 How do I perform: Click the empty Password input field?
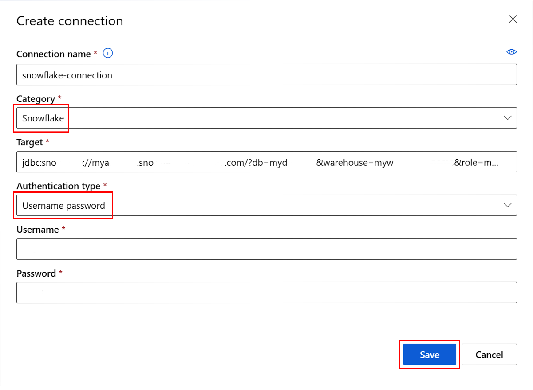click(266, 292)
